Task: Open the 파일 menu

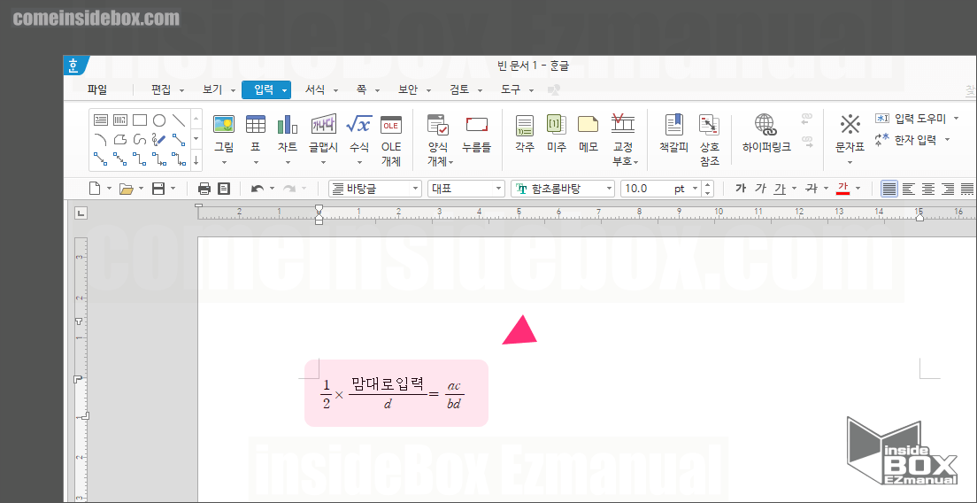Action: 97,89
